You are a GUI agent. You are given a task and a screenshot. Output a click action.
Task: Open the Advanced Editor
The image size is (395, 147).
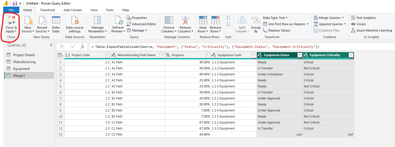[x=141, y=24]
